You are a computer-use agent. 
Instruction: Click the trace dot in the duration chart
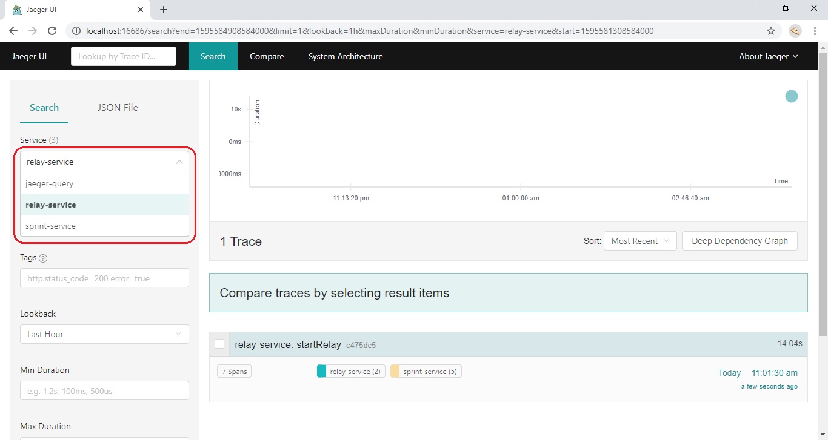coord(792,96)
